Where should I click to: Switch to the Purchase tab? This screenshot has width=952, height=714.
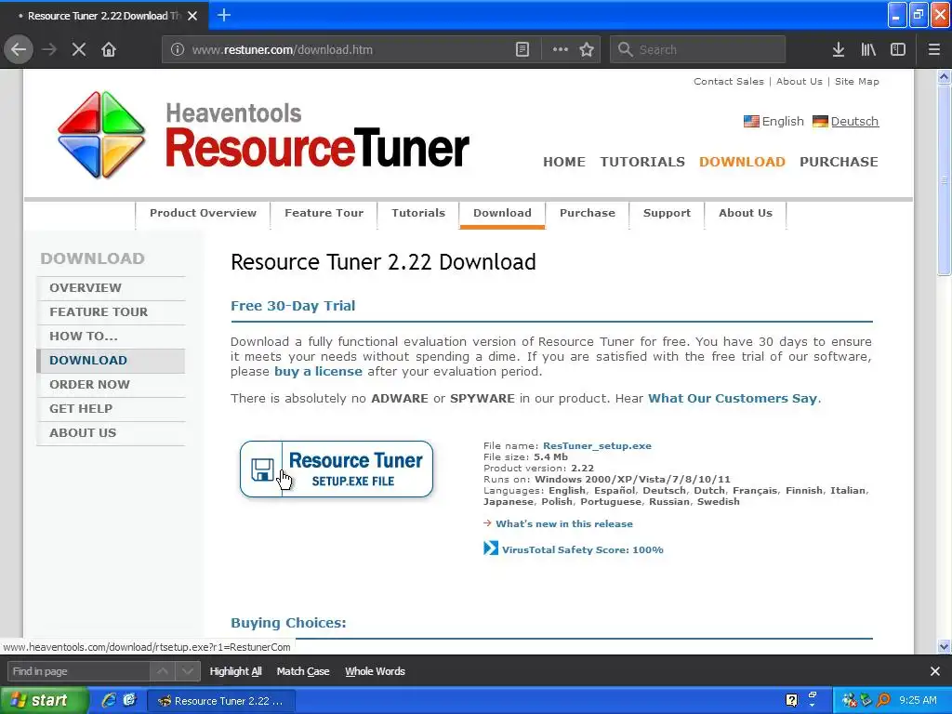pyautogui.click(x=588, y=213)
